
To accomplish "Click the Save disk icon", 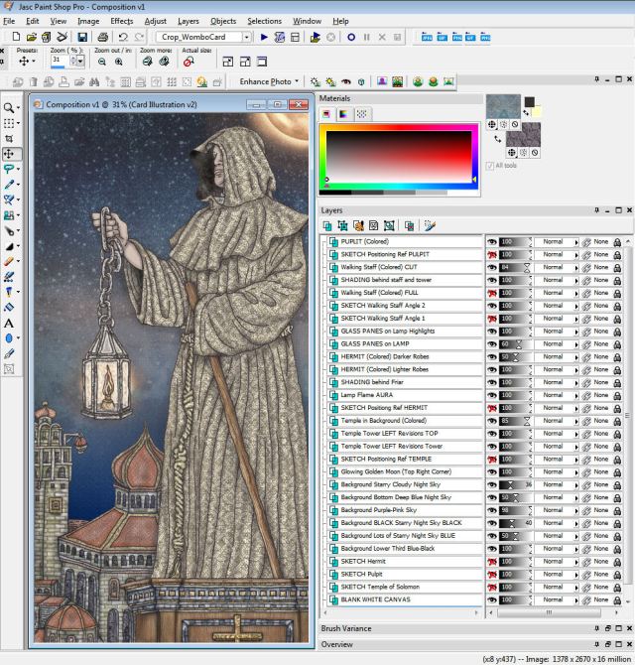I will pyautogui.click(x=82, y=38).
